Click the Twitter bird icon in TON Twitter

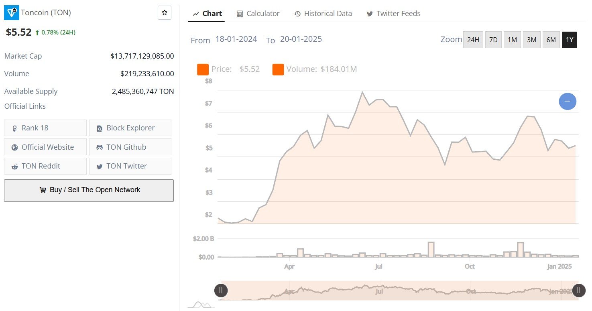coord(100,167)
